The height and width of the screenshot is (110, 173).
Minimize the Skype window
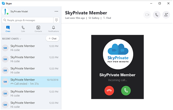(151, 4)
